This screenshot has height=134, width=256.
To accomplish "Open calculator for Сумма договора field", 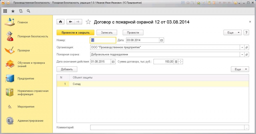I will [x=176, y=62].
